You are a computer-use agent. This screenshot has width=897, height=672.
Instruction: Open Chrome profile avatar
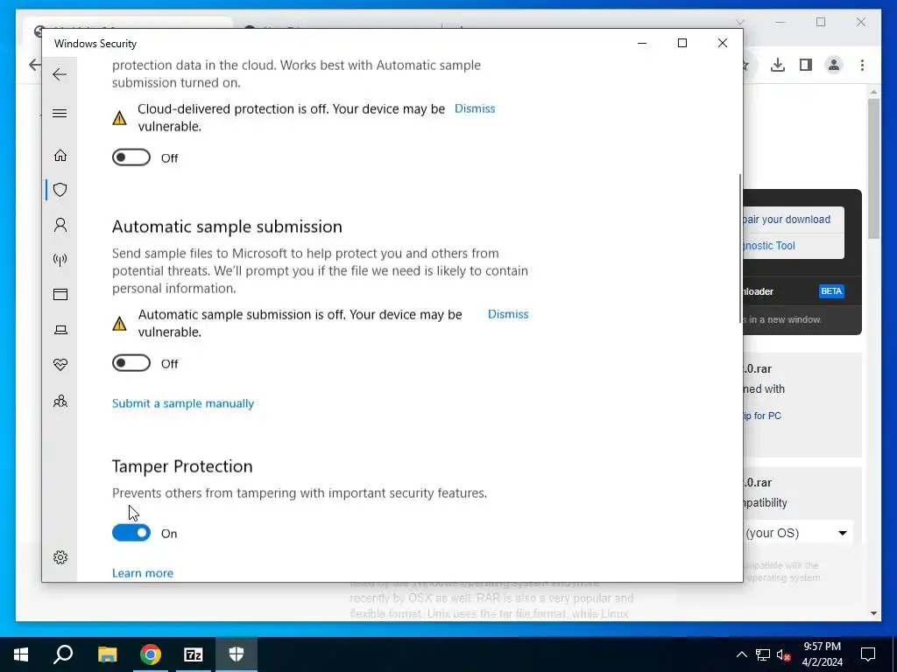point(834,65)
